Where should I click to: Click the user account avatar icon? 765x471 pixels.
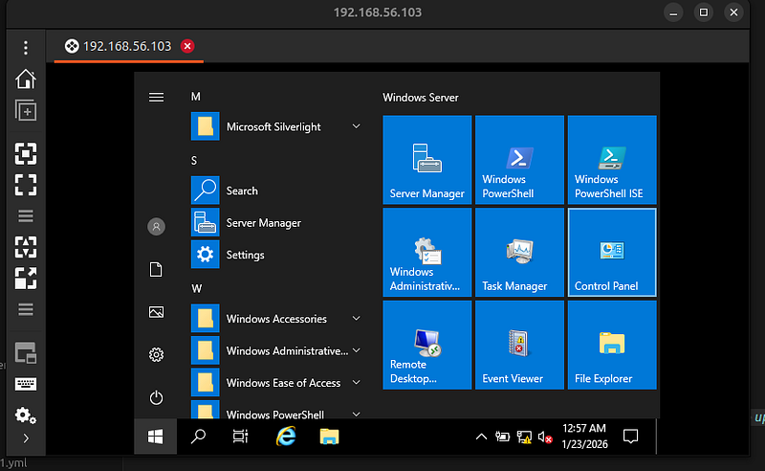pyautogui.click(x=156, y=227)
